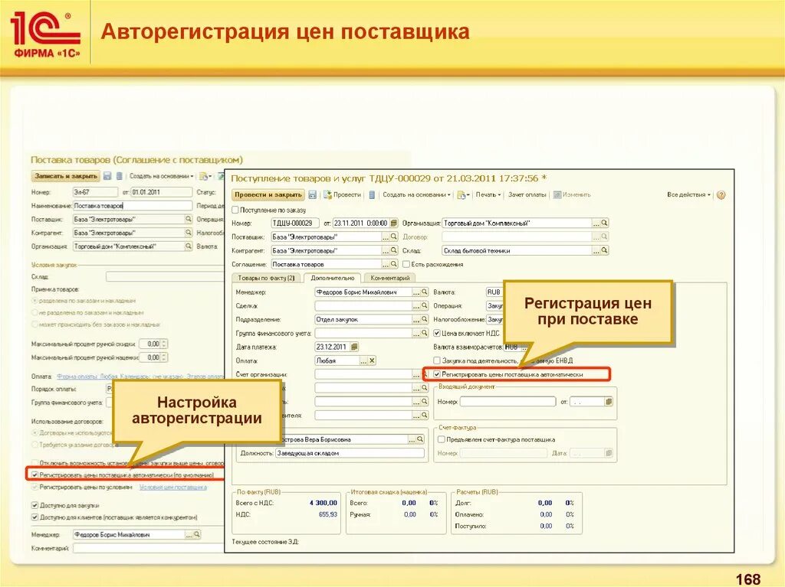Toggle agreement's 'Регистрировать цены поставщика автоматически (по умолчанию)' checkbox

tap(34, 474)
